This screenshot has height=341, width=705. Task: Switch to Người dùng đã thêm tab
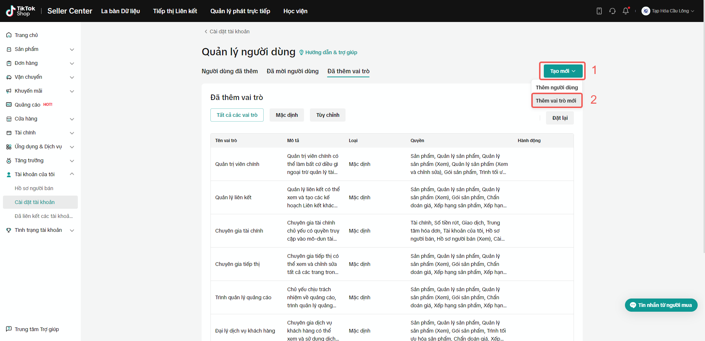click(x=229, y=71)
